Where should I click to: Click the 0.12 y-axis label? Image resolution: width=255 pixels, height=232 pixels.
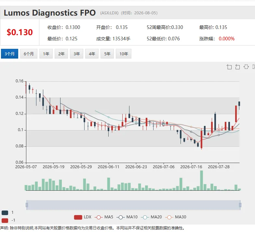pyautogui.click(x=20, y=114)
